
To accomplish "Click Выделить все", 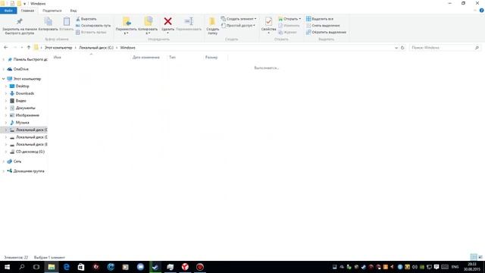I will pos(320,19).
